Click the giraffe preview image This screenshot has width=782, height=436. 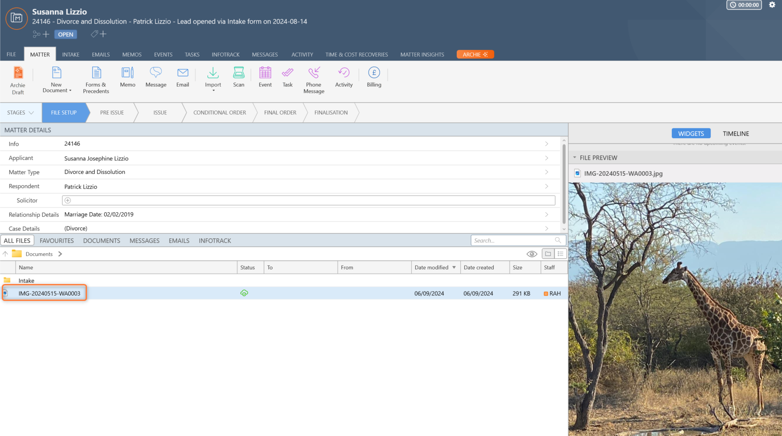(x=675, y=308)
